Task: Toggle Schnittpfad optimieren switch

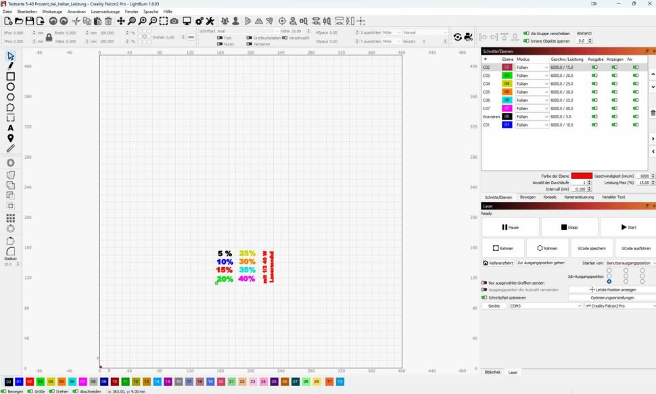Action: click(484, 297)
